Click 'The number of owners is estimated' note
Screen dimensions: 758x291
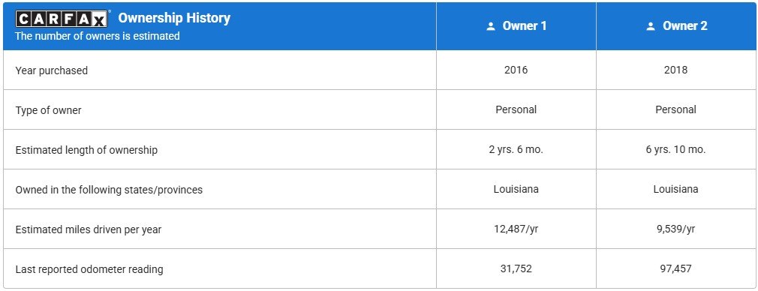click(x=97, y=36)
